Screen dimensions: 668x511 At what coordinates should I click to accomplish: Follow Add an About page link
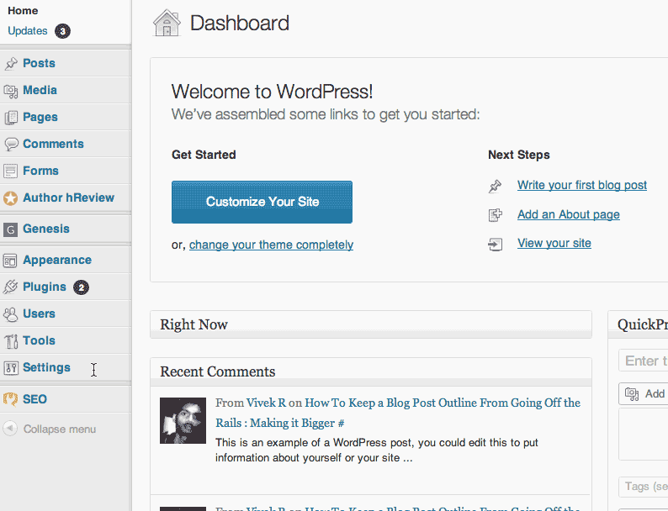569,214
